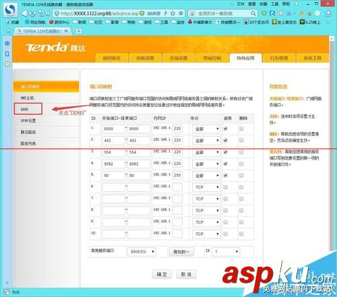Check delete checkbox for row 1 (port 8000)
337x297 pixels.
click(241, 129)
